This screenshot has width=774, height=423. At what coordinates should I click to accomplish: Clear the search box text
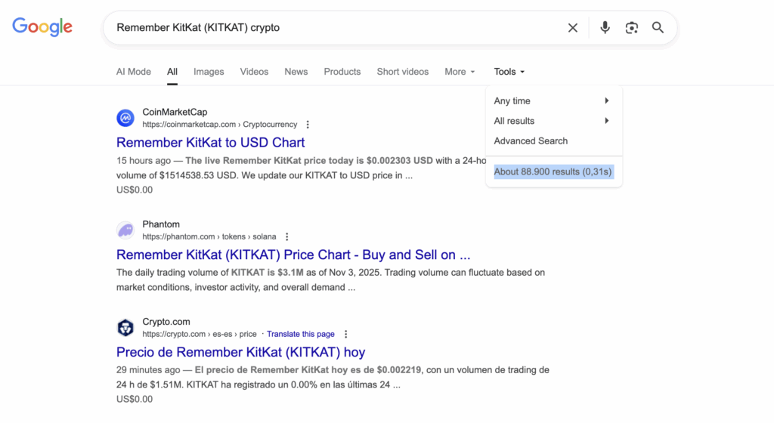pyautogui.click(x=573, y=28)
